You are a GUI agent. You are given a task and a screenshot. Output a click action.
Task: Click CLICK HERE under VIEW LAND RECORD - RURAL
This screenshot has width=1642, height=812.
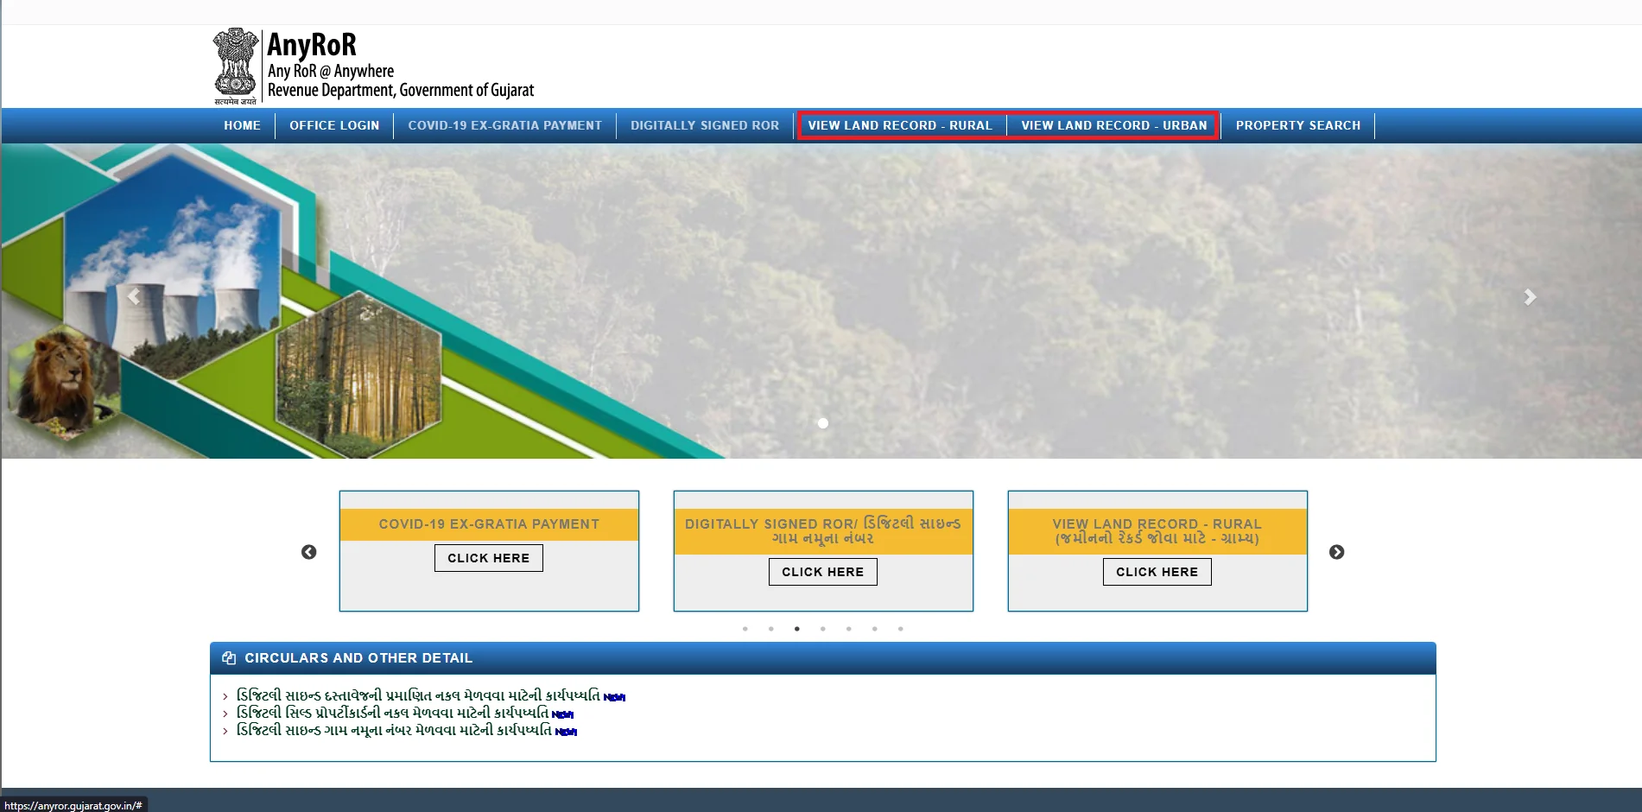coord(1157,571)
